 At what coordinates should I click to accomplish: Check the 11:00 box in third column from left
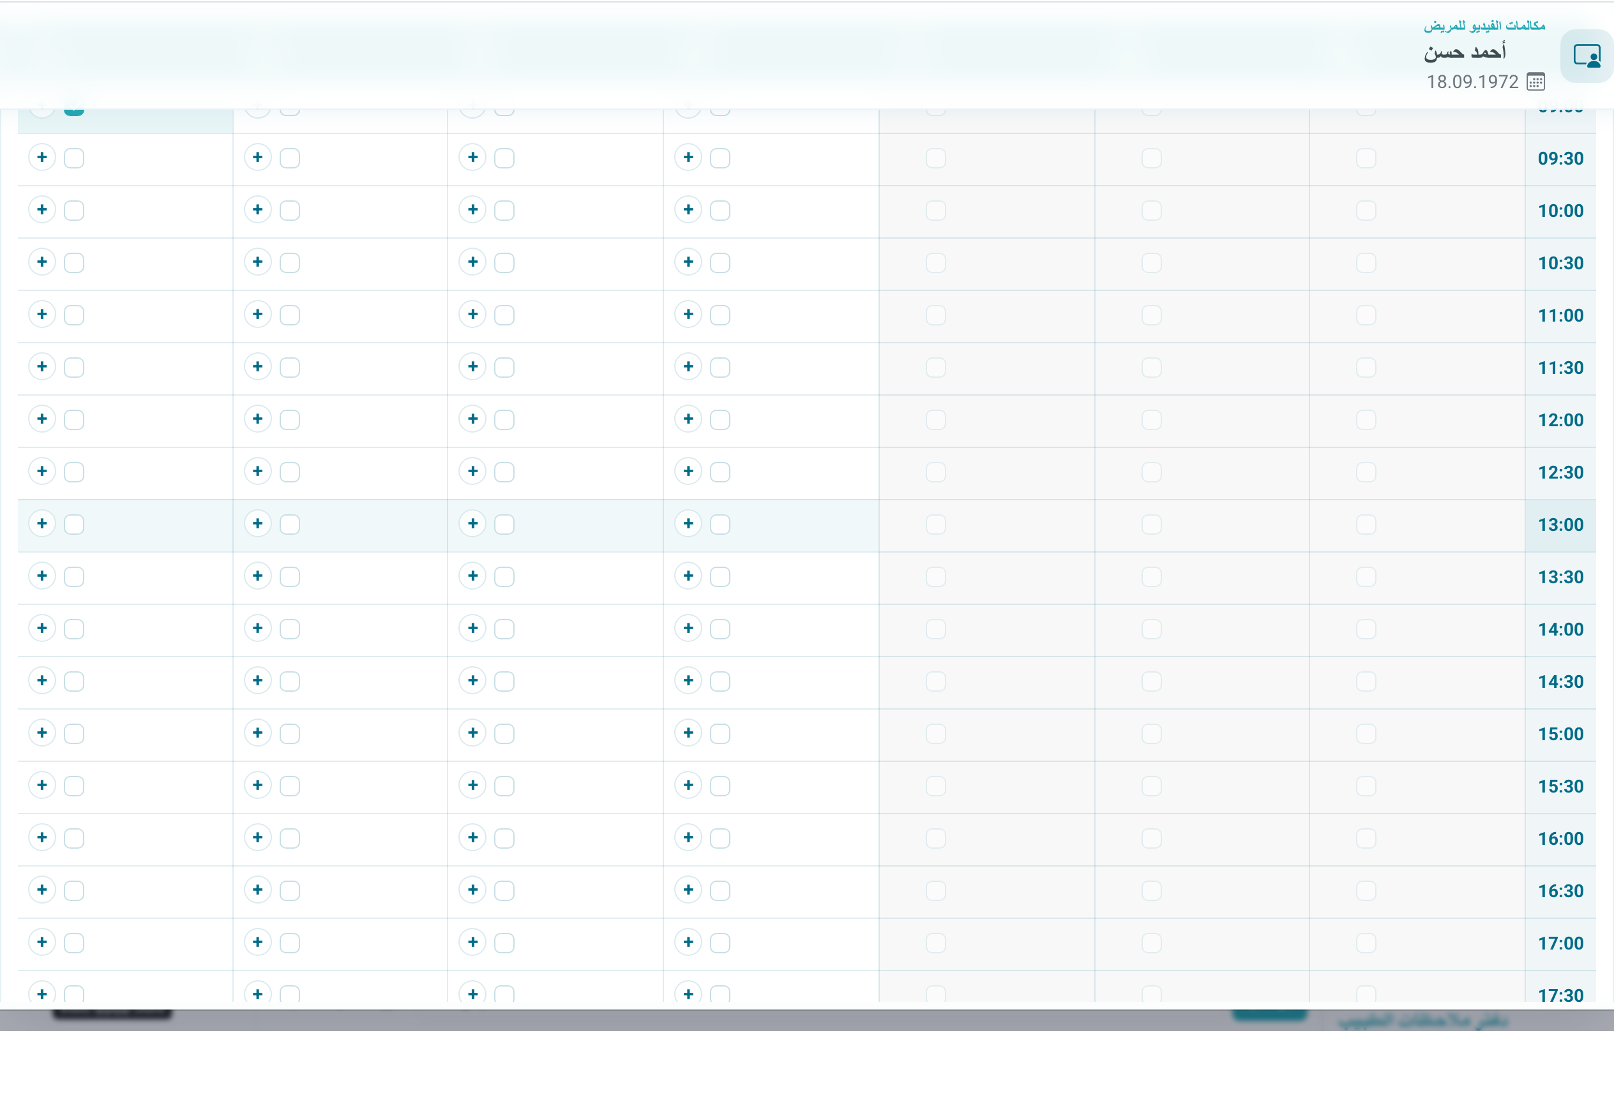pyautogui.click(x=504, y=315)
